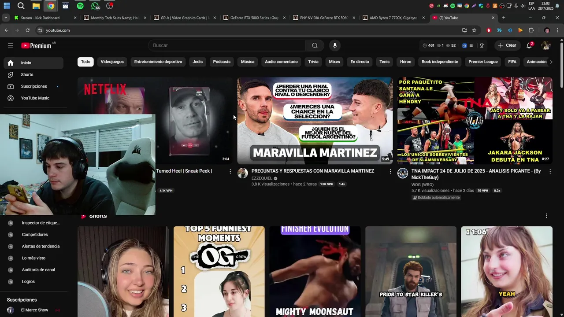Open the YouTube hamburger guide menu
The image size is (564, 317).
pyautogui.click(x=11, y=45)
